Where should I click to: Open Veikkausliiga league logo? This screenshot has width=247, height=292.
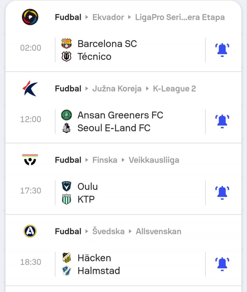(30, 160)
